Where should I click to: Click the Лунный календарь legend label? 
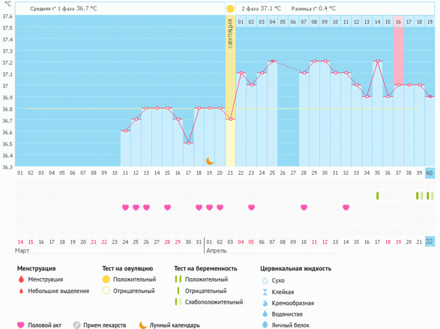tap(174, 325)
